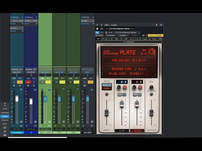This screenshot has height=151, width=202.
Task: Click the PLATE level fader
Action: (x=137, y=104)
